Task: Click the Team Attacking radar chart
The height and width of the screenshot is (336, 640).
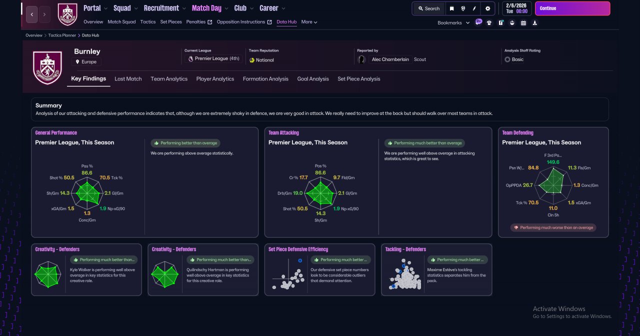Action: (x=320, y=193)
